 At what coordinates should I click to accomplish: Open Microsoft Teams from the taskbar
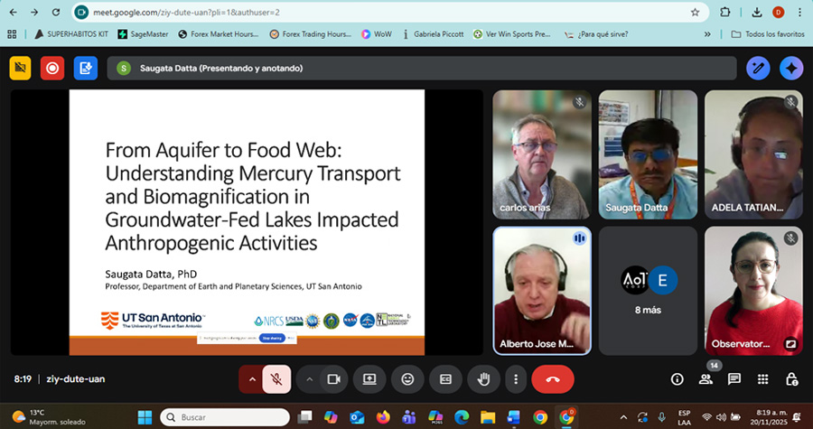click(x=409, y=417)
